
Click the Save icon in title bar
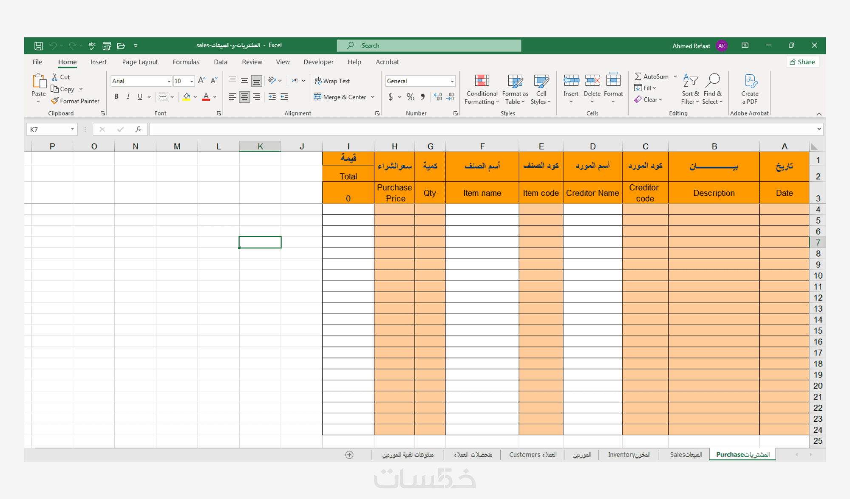coord(38,45)
